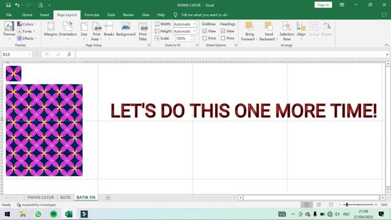Toggle Gridlines View checkbox
The image size is (391, 220).
pyautogui.click(x=205, y=31)
